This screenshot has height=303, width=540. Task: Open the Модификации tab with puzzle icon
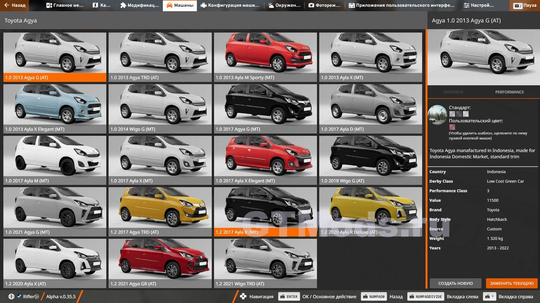pyautogui.click(x=139, y=6)
